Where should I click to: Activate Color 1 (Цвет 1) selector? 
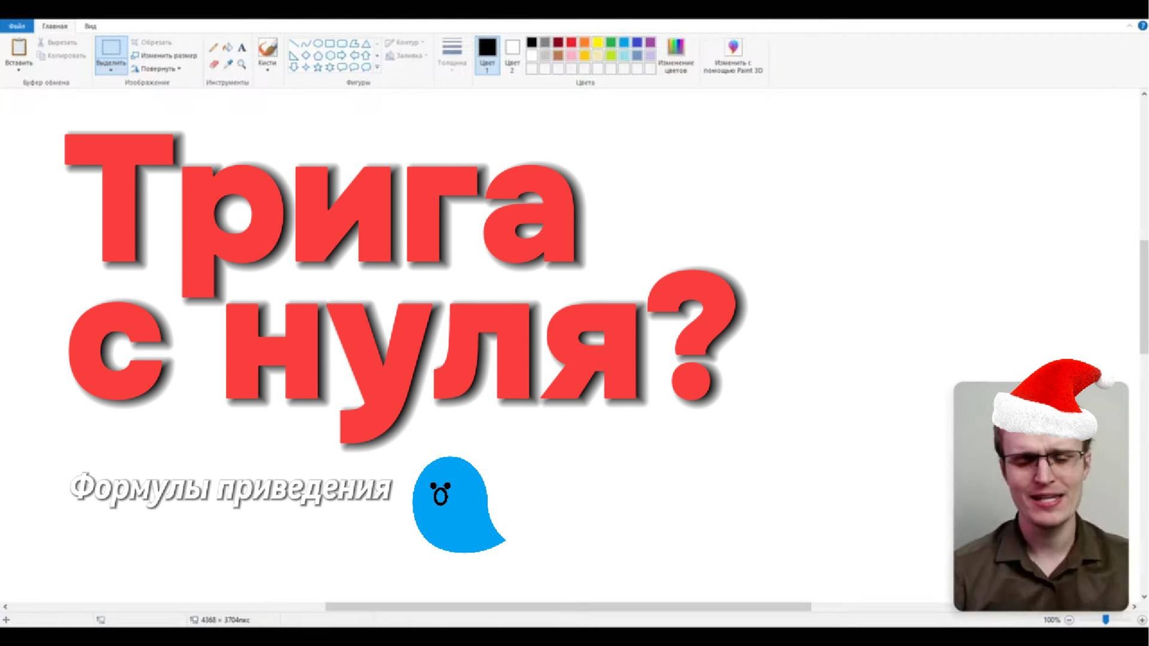pyautogui.click(x=487, y=55)
